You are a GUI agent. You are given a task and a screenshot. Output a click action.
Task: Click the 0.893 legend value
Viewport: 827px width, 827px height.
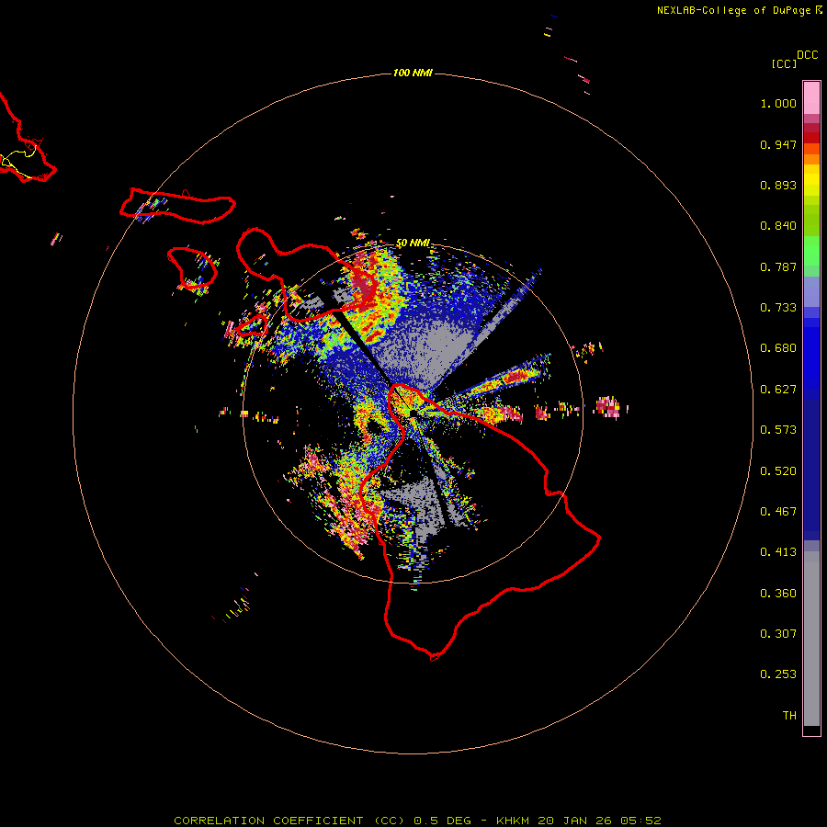778,185
